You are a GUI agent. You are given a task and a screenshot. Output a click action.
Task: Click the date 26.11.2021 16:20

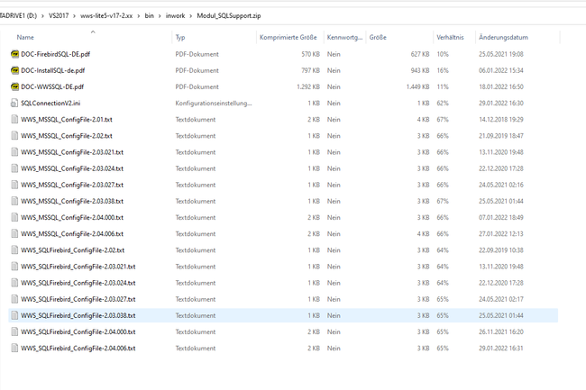pos(500,332)
